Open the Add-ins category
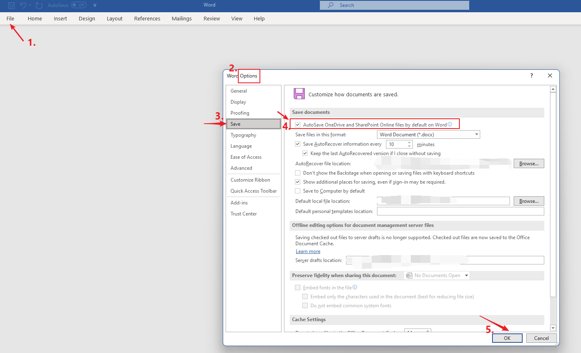581x353 pixels. pyautogui.click(x=253, y=203)
